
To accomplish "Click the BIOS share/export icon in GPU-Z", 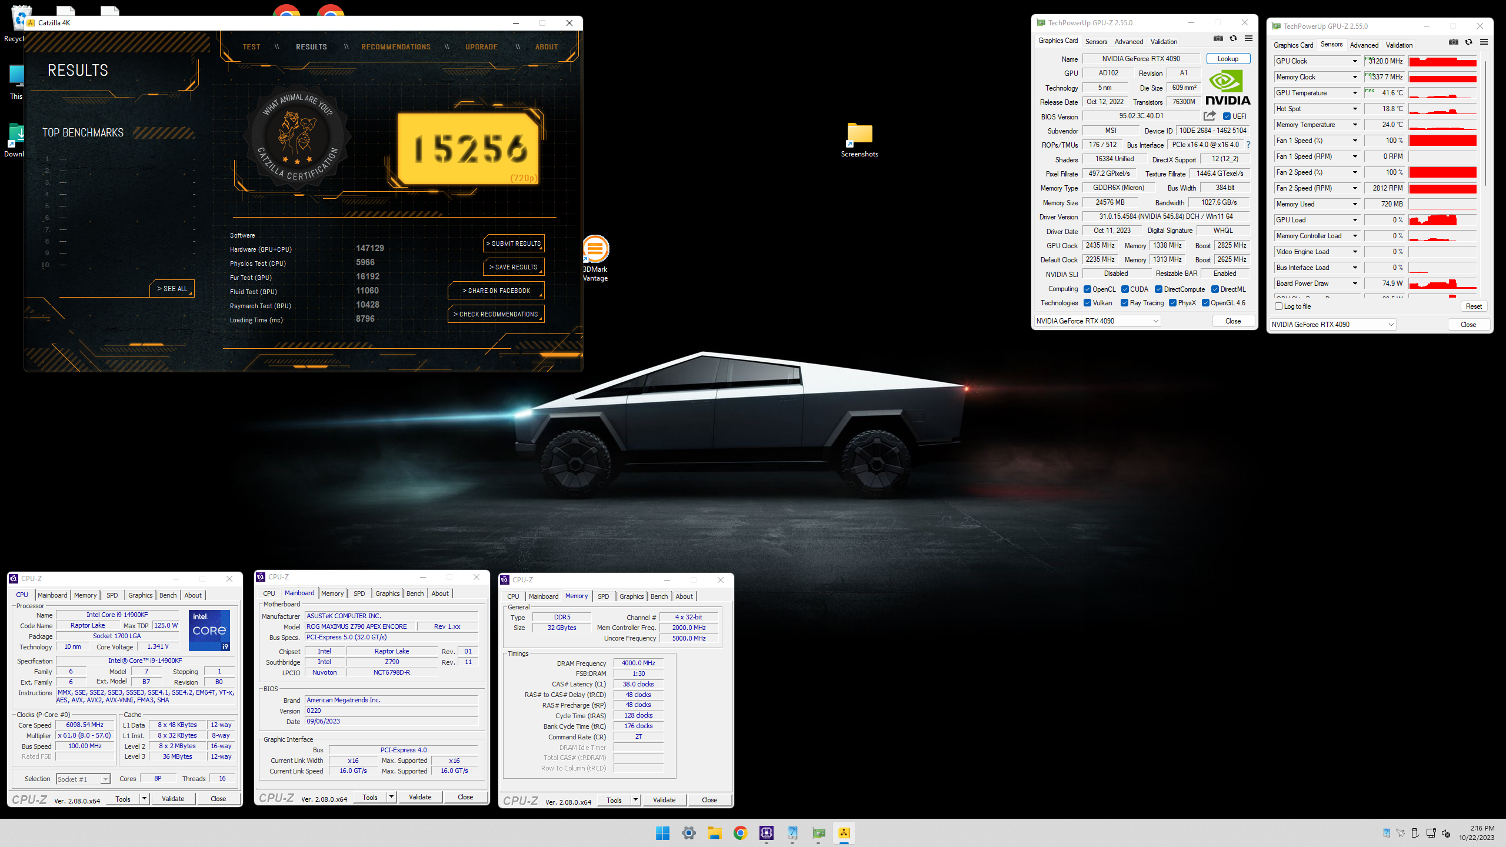I will pyautogui.click(x=1210, y=116).
